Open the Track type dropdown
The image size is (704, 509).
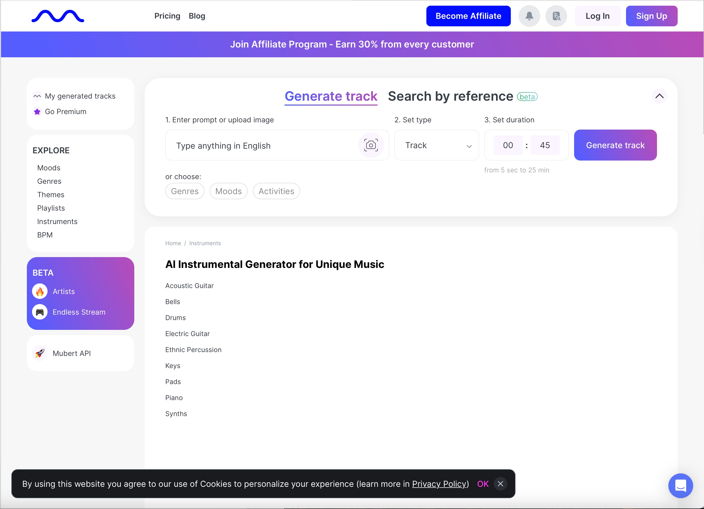tap(436, 145)
